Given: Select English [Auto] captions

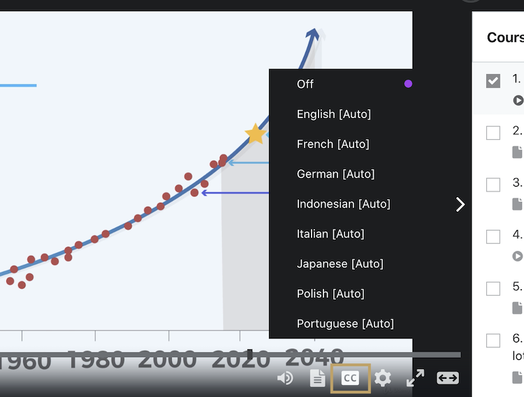Looking at the screenshot, I should click(333, 114).
